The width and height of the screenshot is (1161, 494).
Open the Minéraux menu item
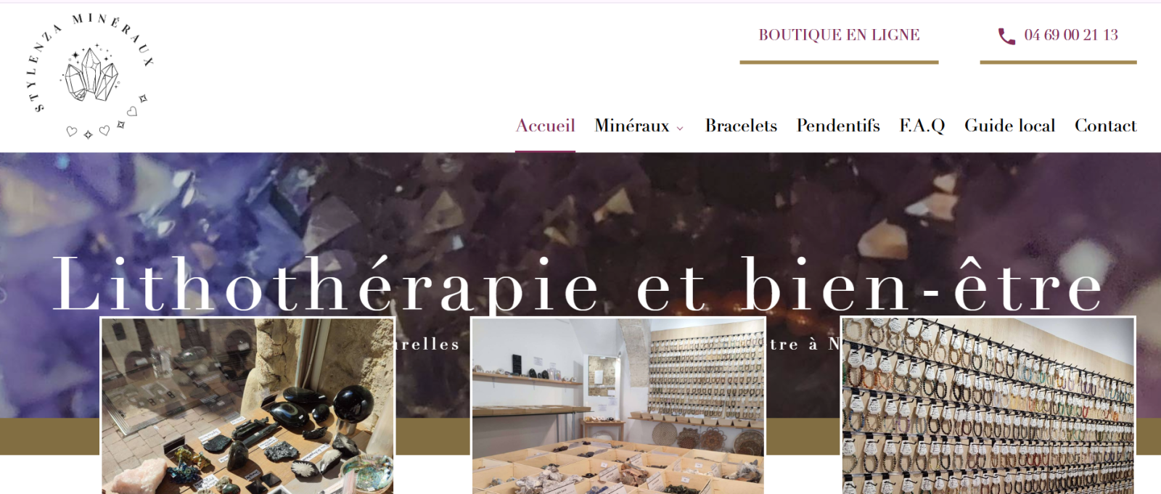(632, 125)
